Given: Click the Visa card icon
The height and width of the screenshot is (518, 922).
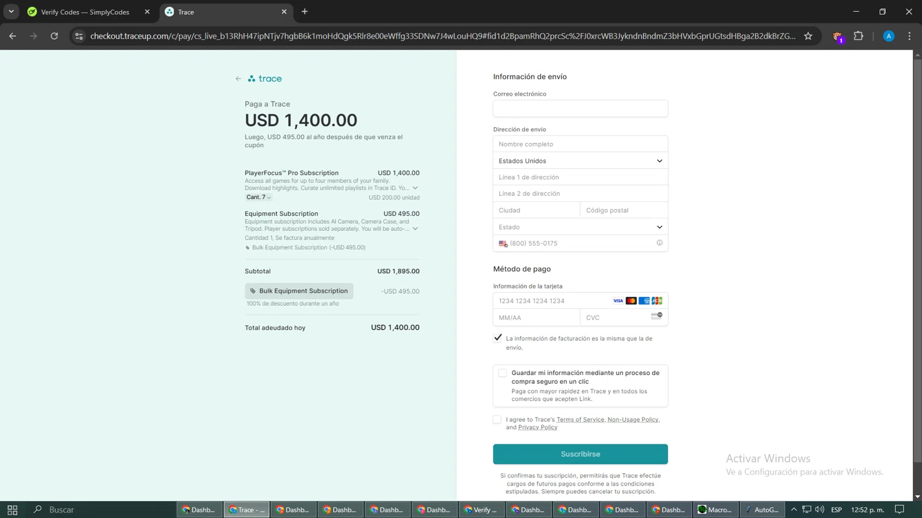Looking at the screenshot, I should [618, 301].
